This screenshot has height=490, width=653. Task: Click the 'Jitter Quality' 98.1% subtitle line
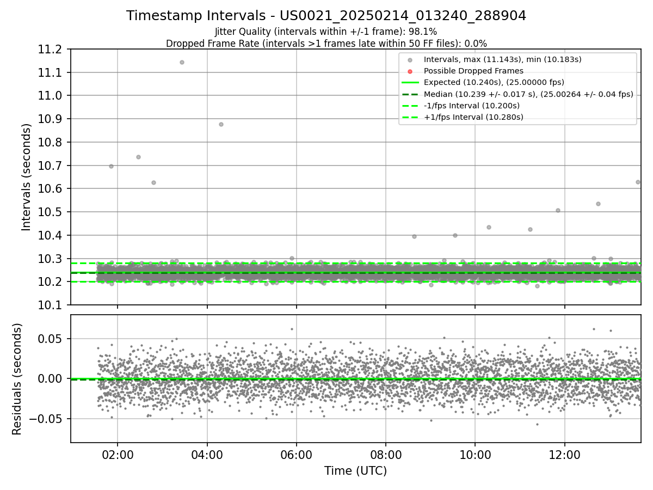(x=326, y=32)
